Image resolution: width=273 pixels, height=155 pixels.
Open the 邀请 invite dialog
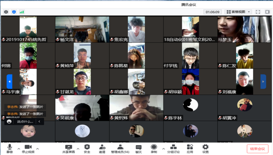coord(102,149)
